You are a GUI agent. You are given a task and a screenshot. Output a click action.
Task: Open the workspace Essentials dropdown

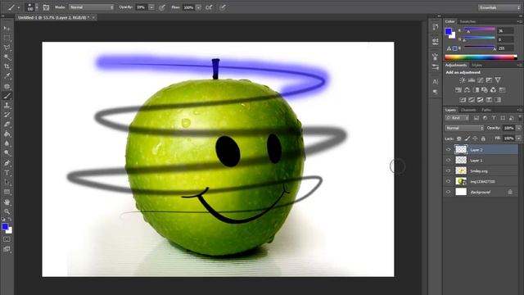coord(499,7)
